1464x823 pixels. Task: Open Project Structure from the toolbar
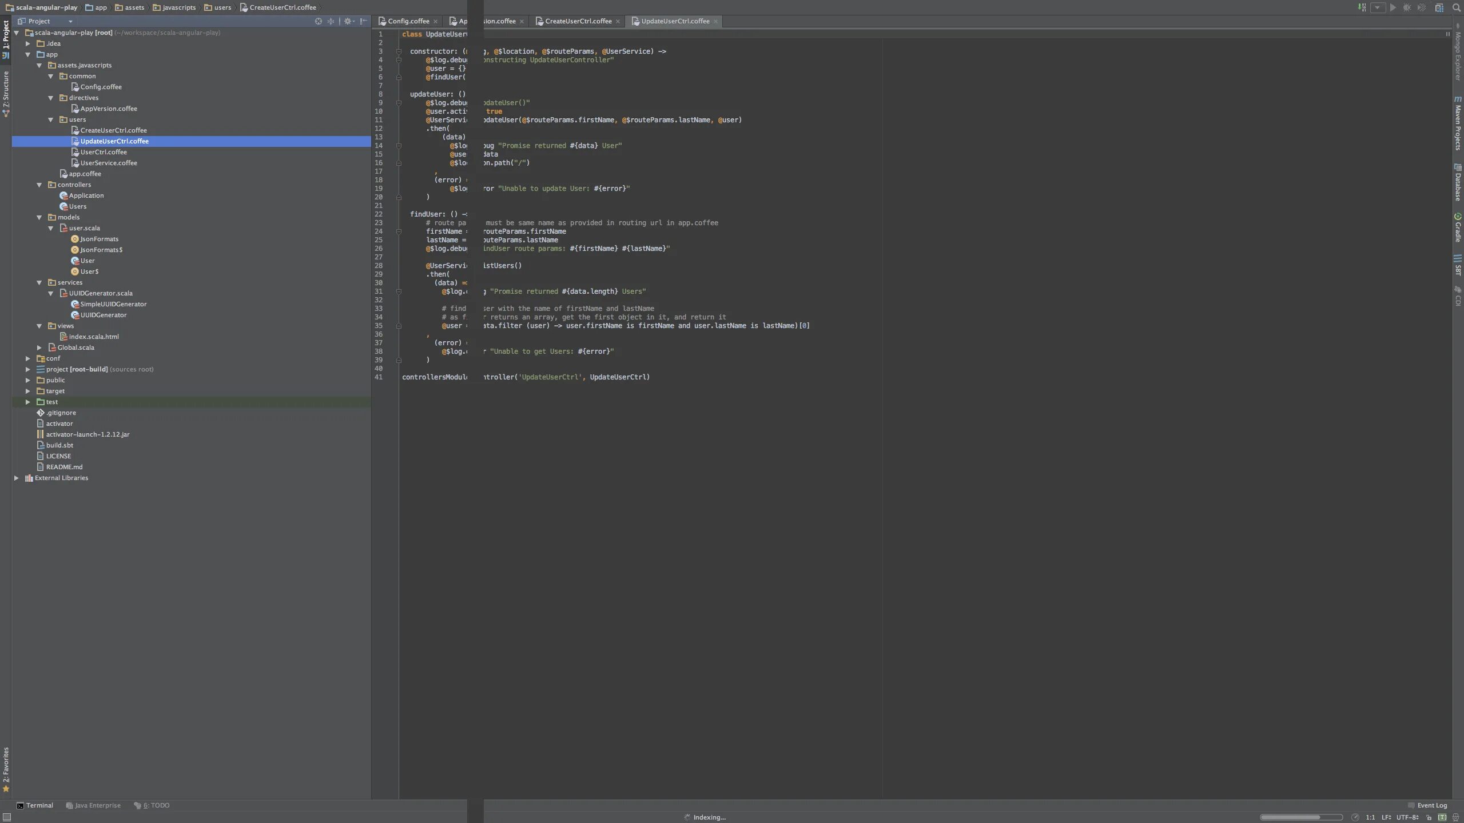[x=1439, y=7]
